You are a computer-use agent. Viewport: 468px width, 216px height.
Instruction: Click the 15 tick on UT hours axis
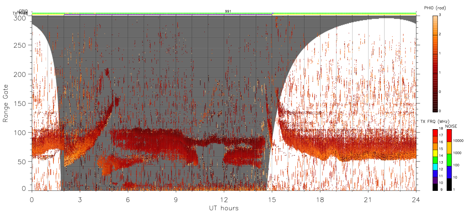pyautogui.click(x=272, y=200)
